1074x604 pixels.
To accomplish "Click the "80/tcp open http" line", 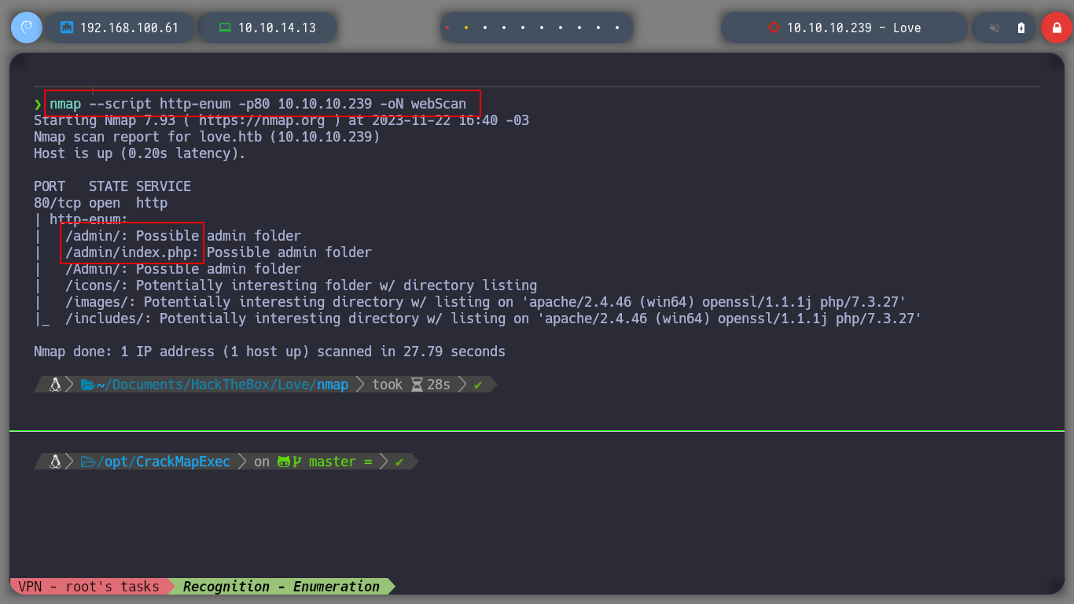I will pos(101,203).
